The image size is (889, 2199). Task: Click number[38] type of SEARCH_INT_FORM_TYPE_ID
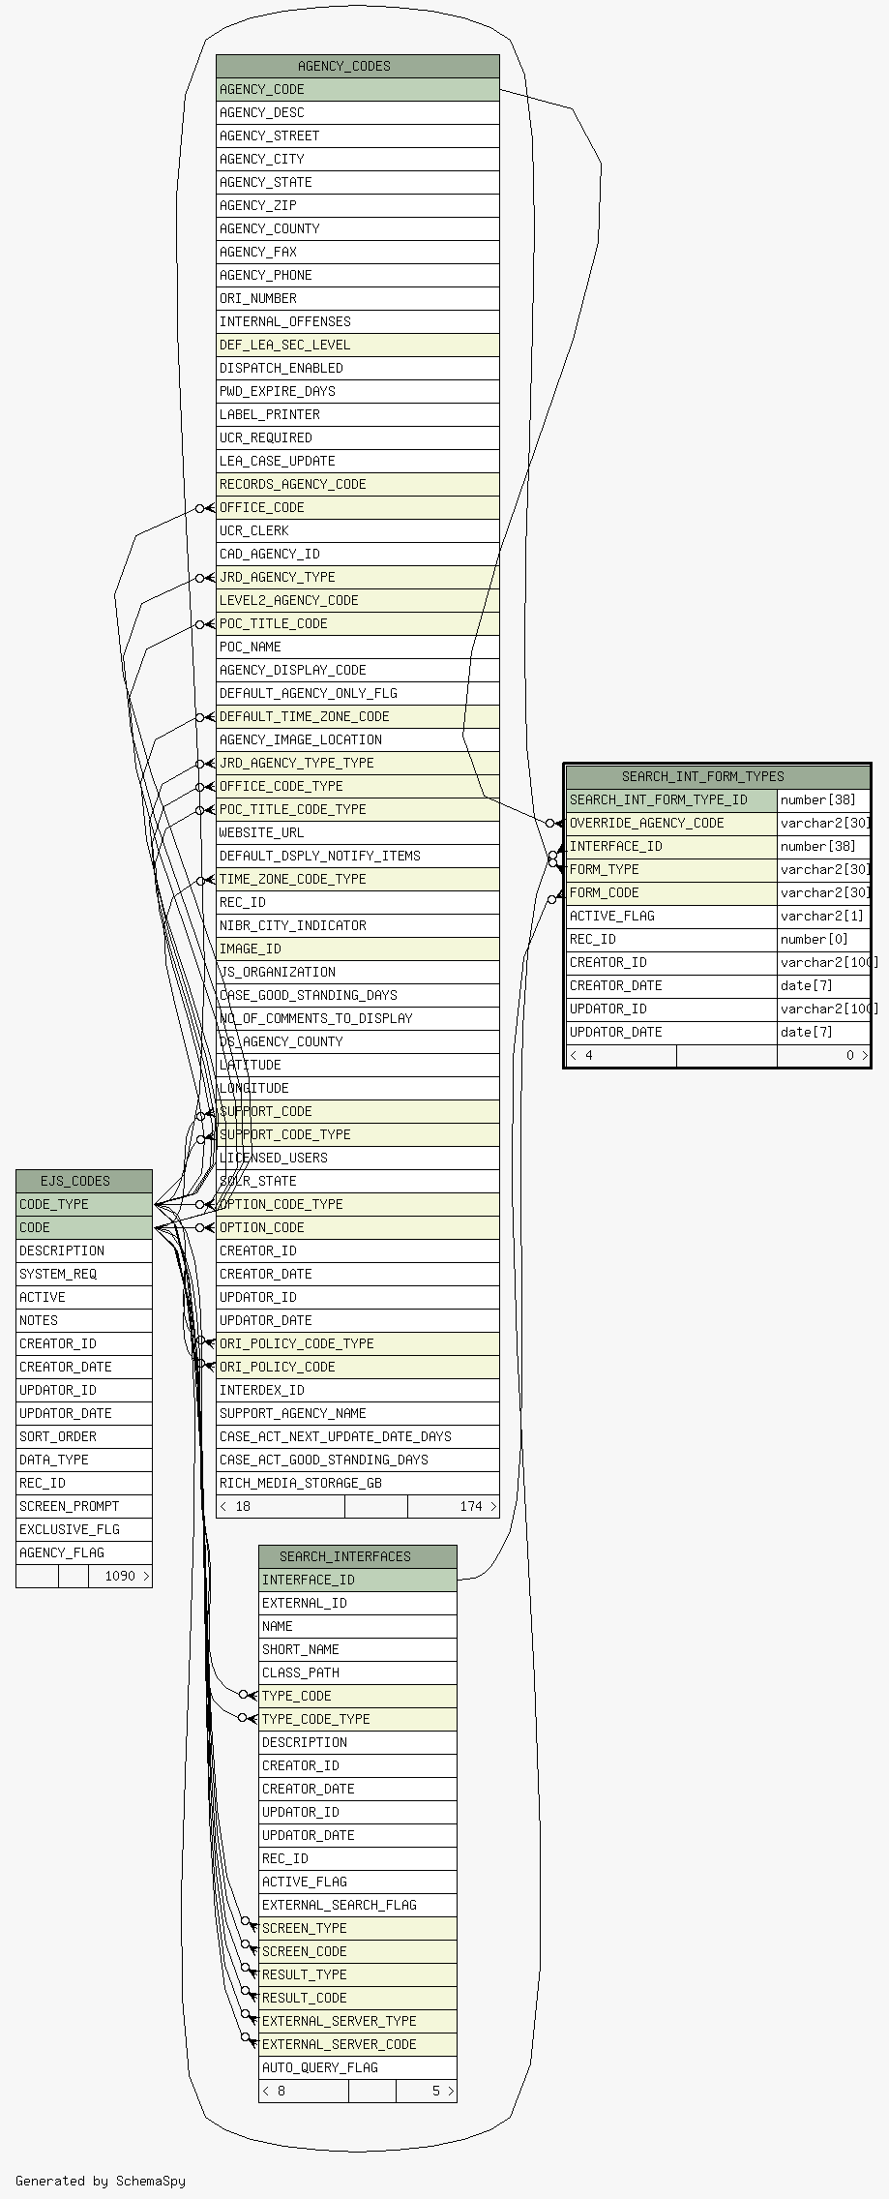823,799
